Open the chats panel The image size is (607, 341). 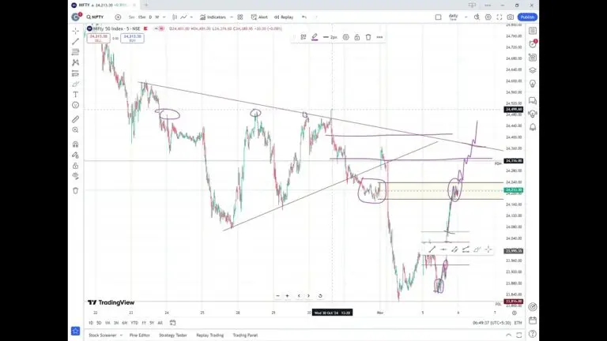click(x=533, y=101)
